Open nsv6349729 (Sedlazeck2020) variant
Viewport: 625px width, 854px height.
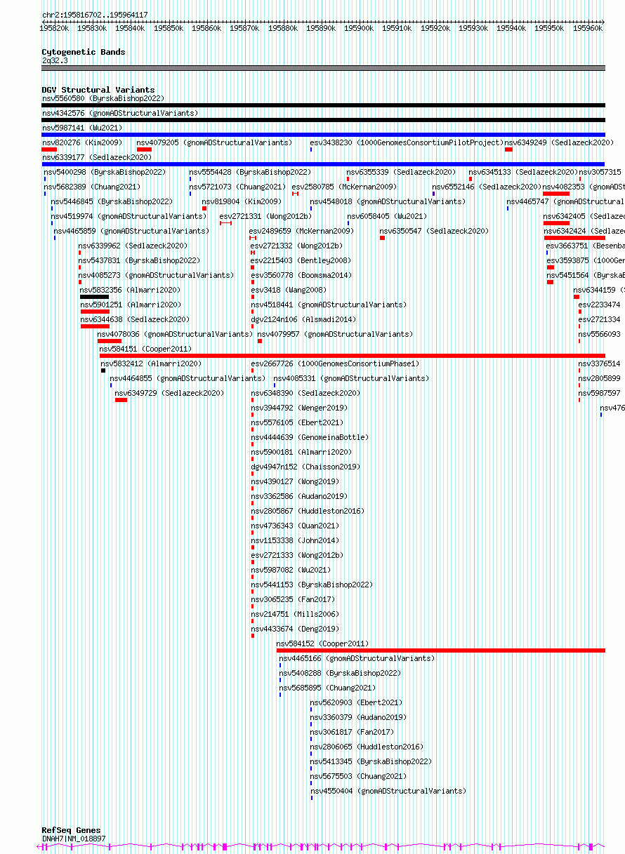coord(169,393)
